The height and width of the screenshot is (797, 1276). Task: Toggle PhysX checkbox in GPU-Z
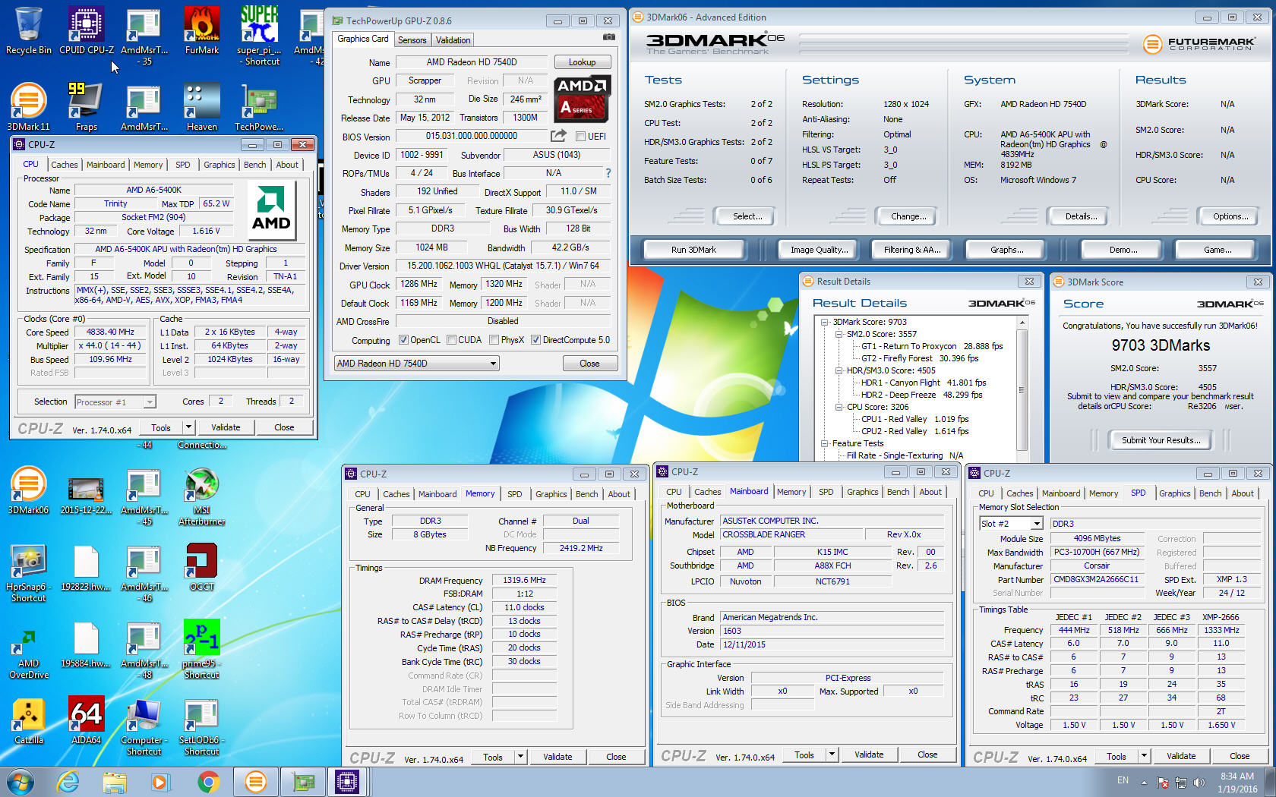494,340
